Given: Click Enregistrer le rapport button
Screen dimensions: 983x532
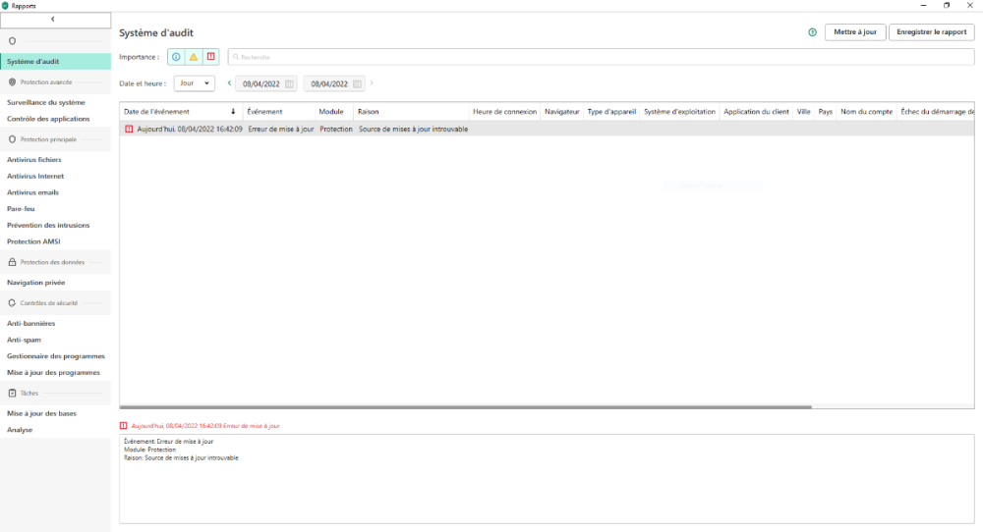Looking at the screenshot, I should (x=932, y=32).
